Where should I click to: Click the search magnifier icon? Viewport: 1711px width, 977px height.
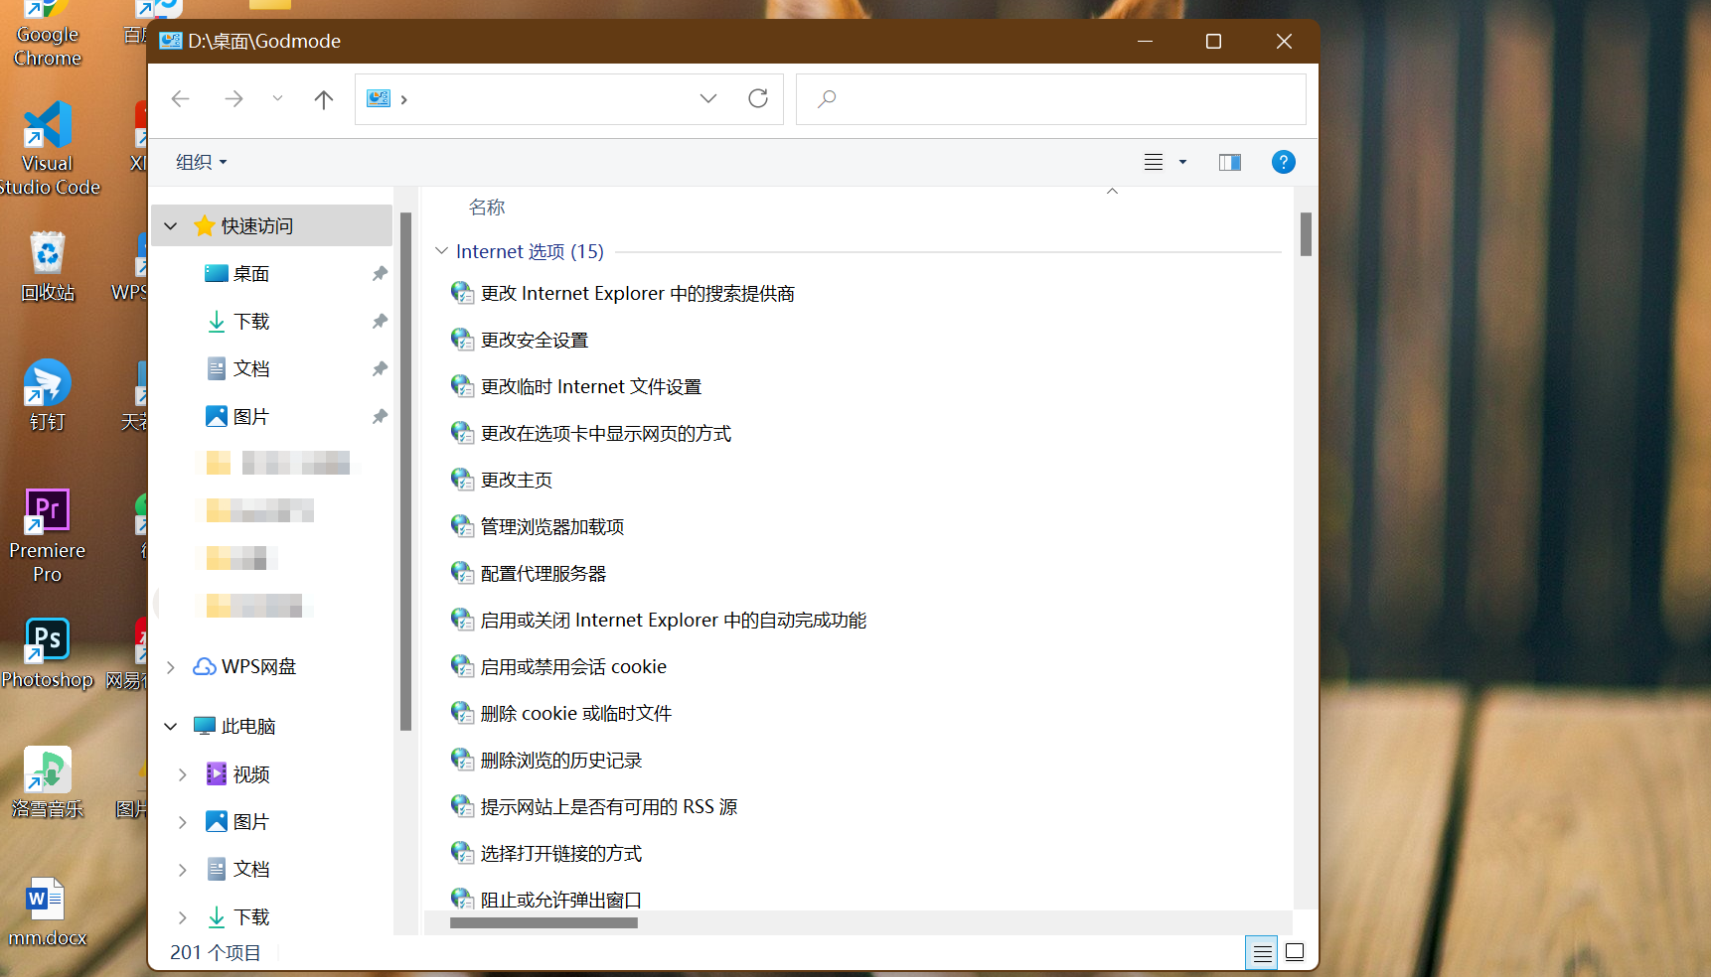(826, 98)
